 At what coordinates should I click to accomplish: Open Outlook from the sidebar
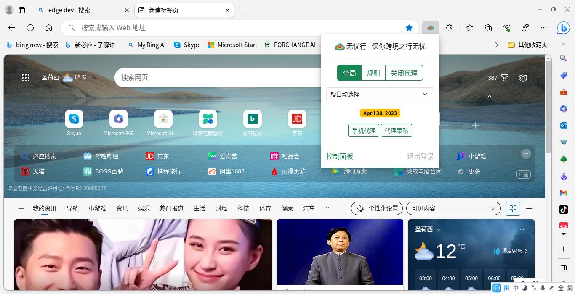coord(563,125)
